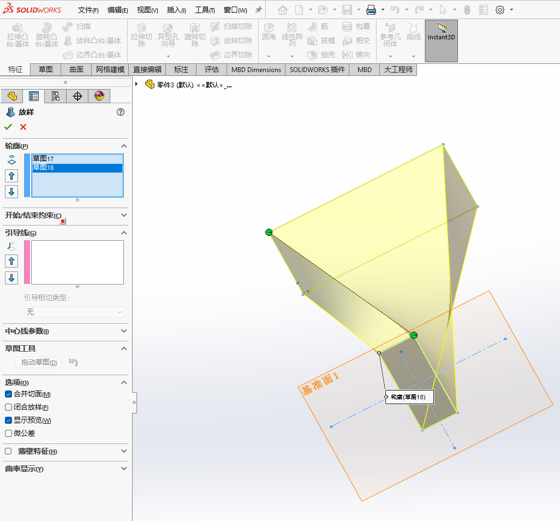Image resolution: width=560 pixels, height=521 pixels.
Task: Open the ConfigurationManager panel tab icon
Action: click(55, 97)
